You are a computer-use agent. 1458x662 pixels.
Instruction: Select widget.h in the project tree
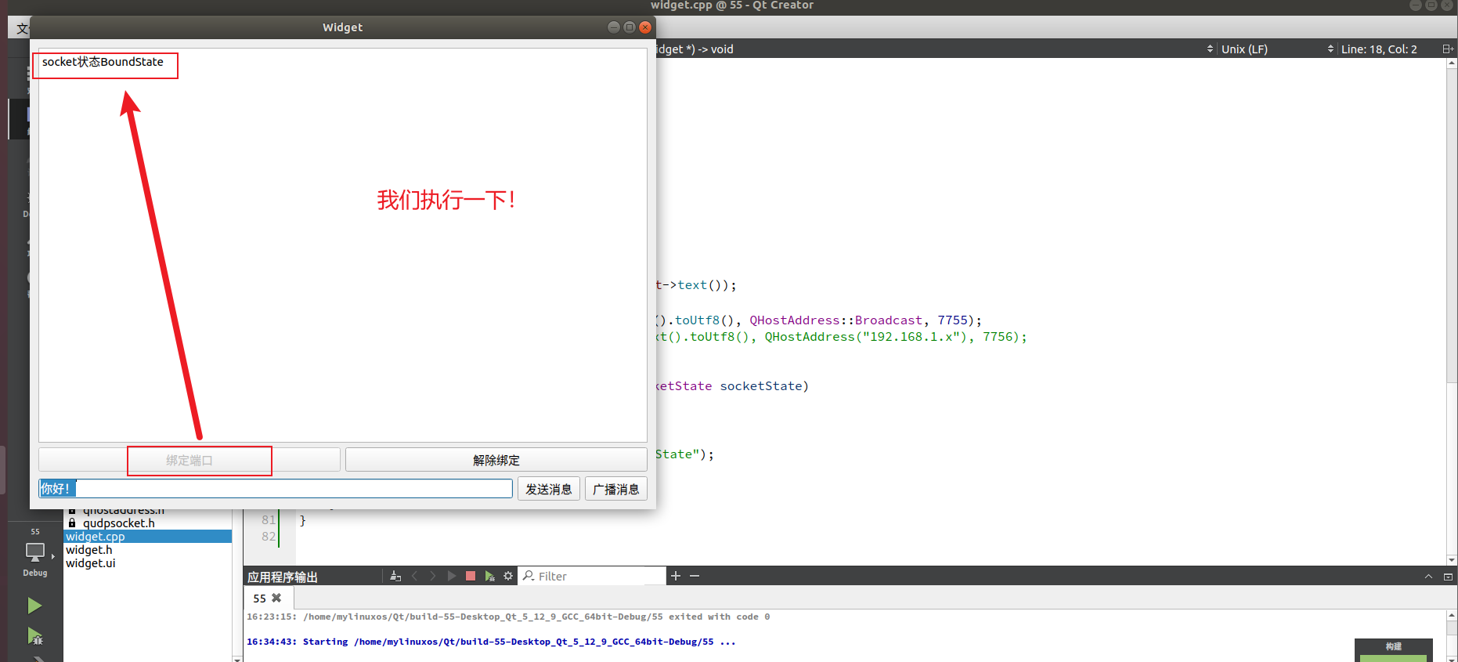click(x=88, y=550)
